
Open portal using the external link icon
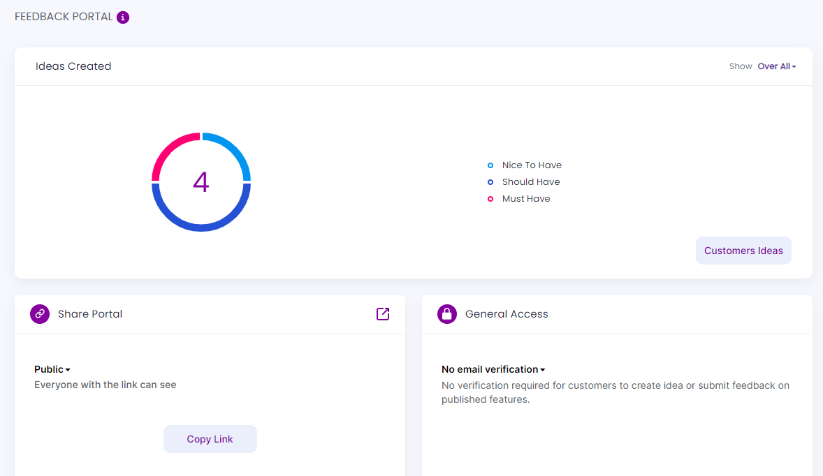382,314
